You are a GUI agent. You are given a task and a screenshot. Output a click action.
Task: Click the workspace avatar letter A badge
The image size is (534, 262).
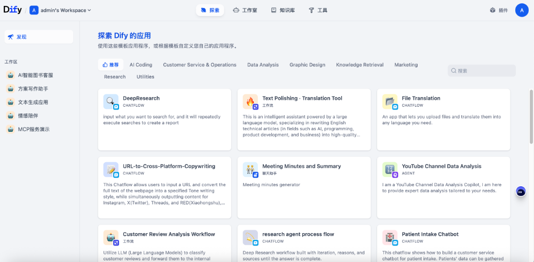click(34, 10)
